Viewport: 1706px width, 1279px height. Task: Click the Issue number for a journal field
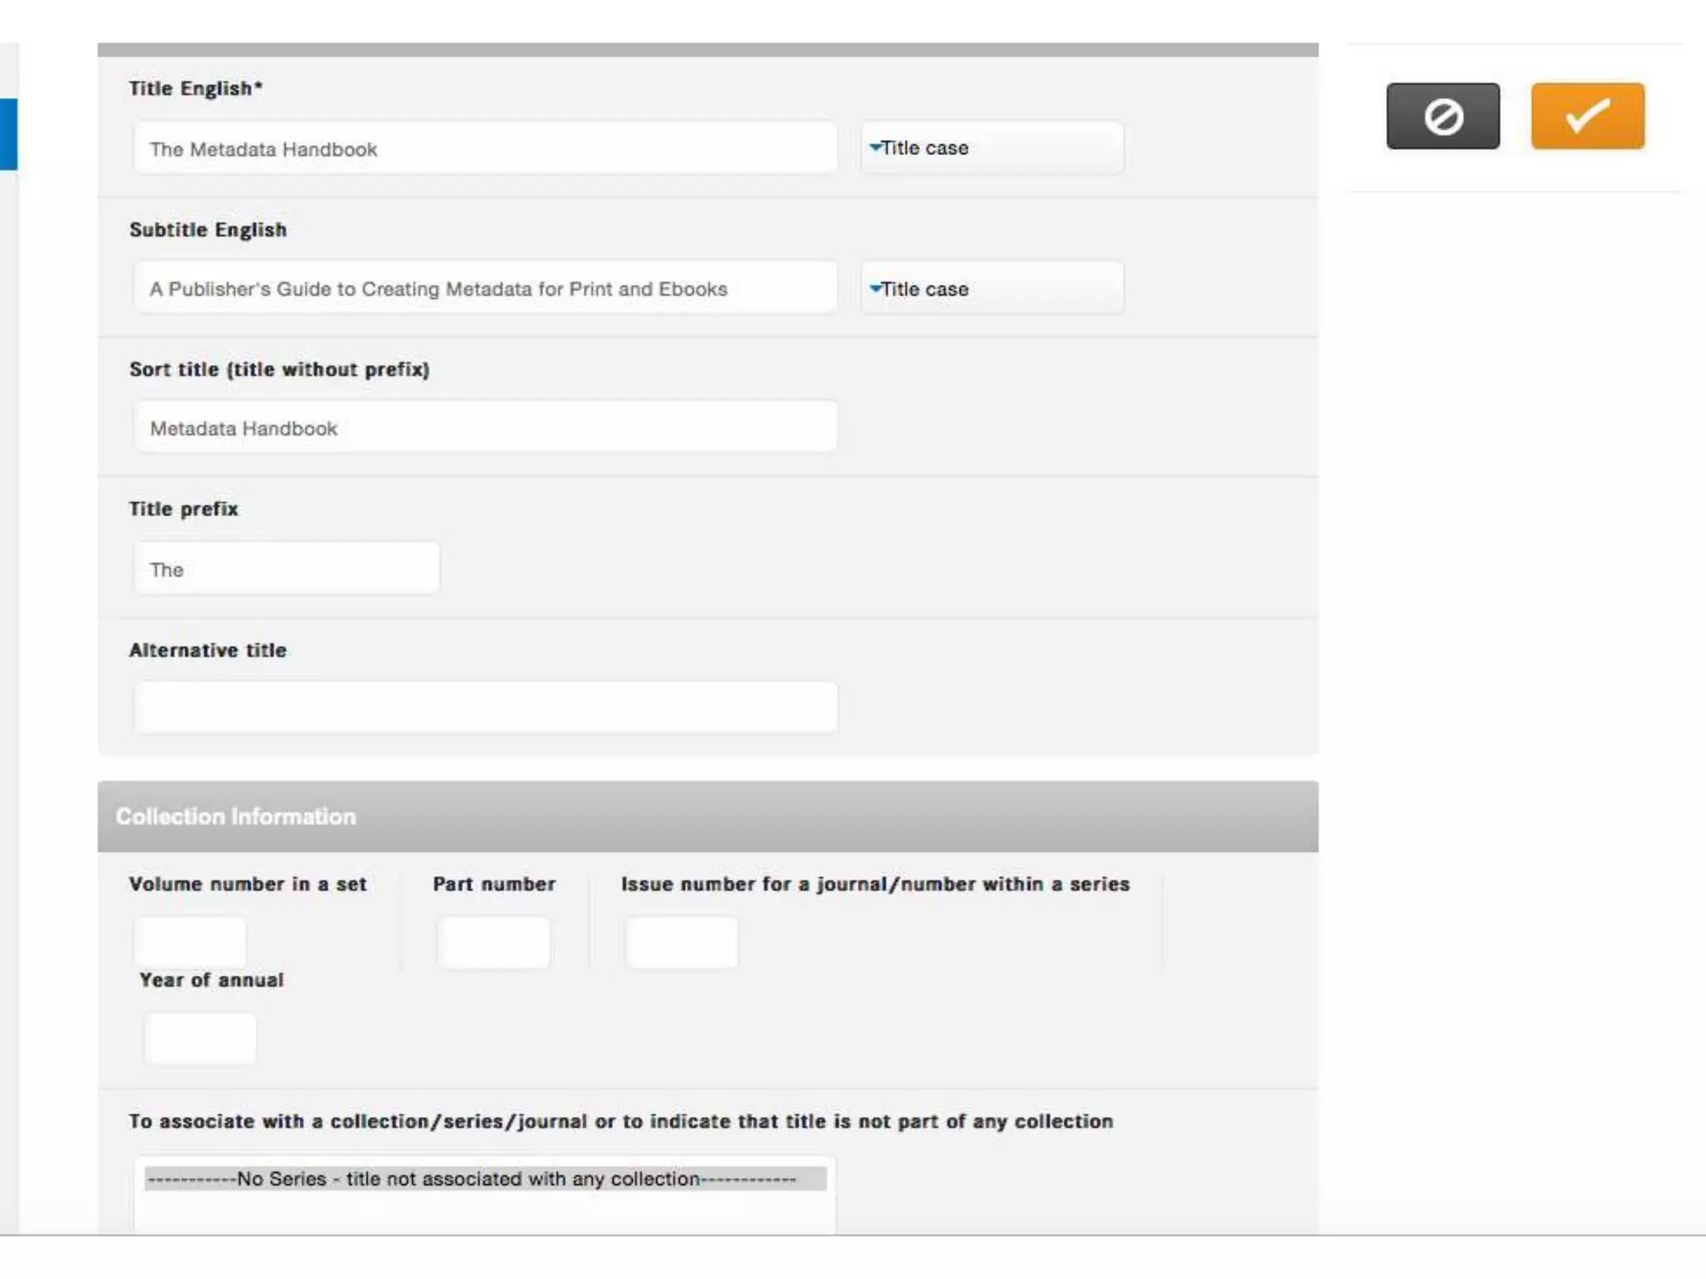pos(681,943)
